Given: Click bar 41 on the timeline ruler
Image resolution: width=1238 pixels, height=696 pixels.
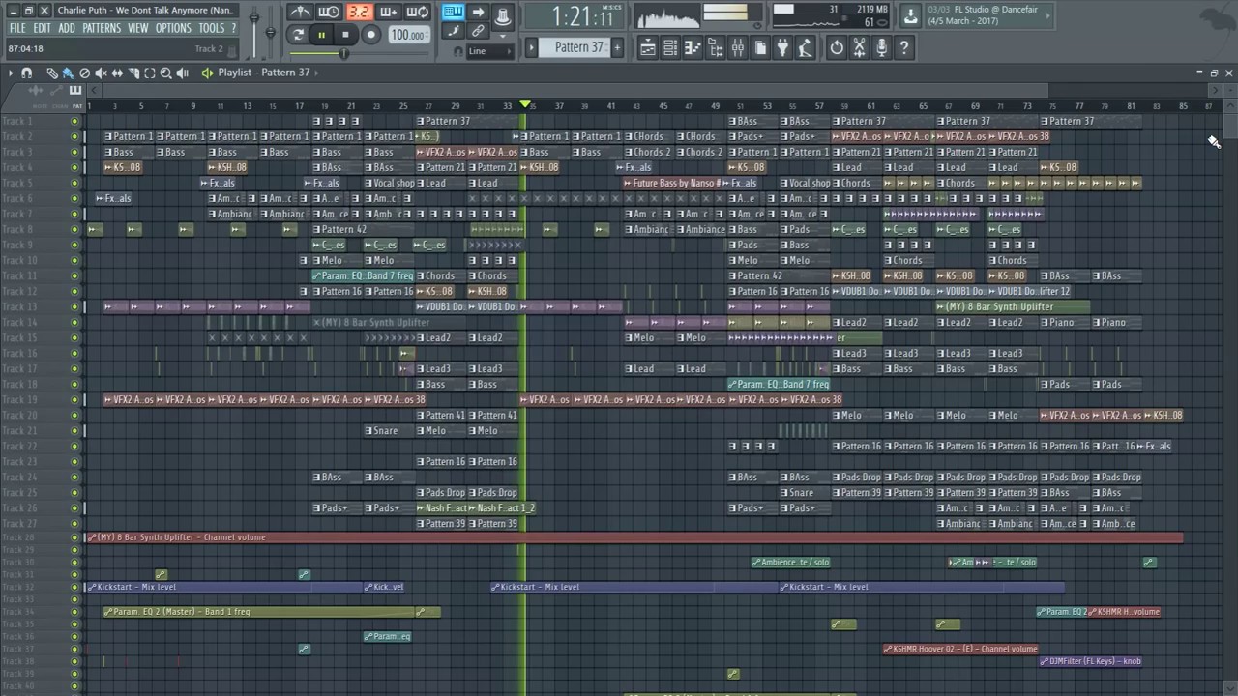Looking at the screenshot, I should pos(611,105).
